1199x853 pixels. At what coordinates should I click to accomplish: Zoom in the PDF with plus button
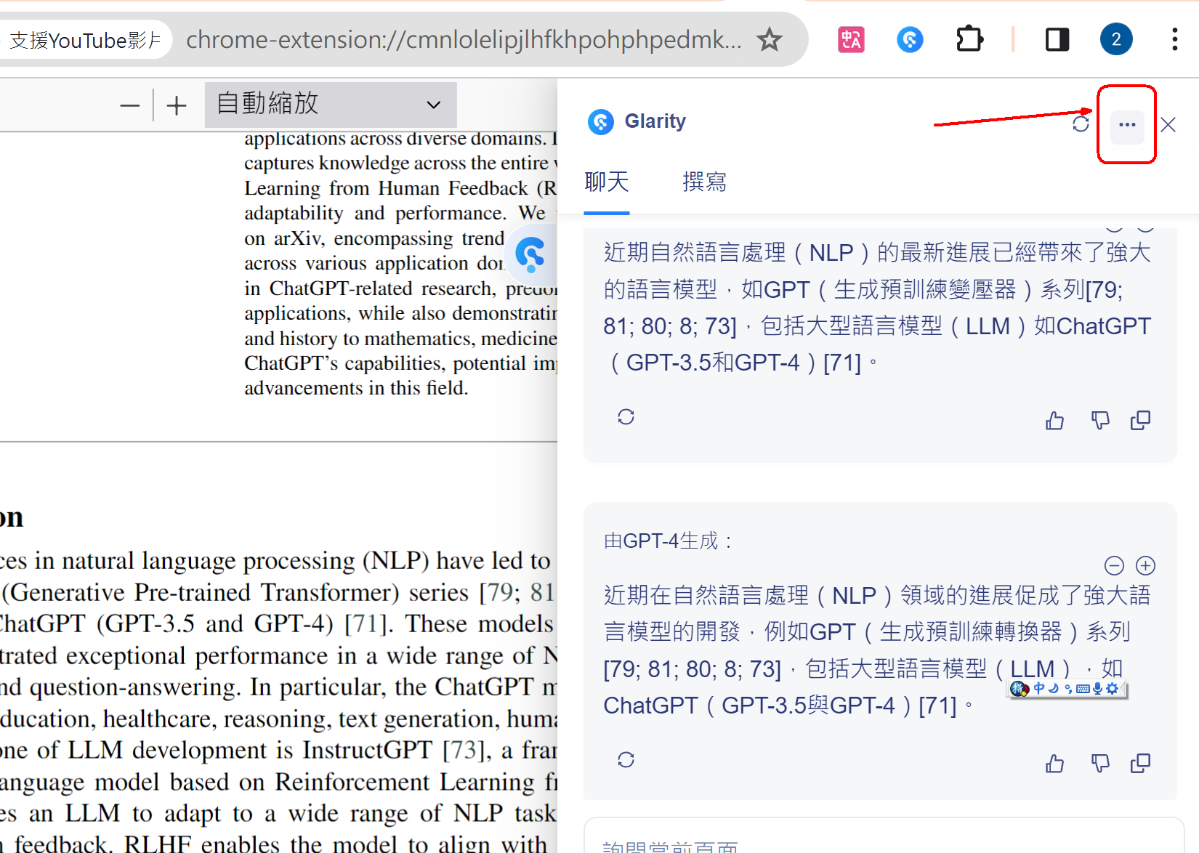coord(177,106)
